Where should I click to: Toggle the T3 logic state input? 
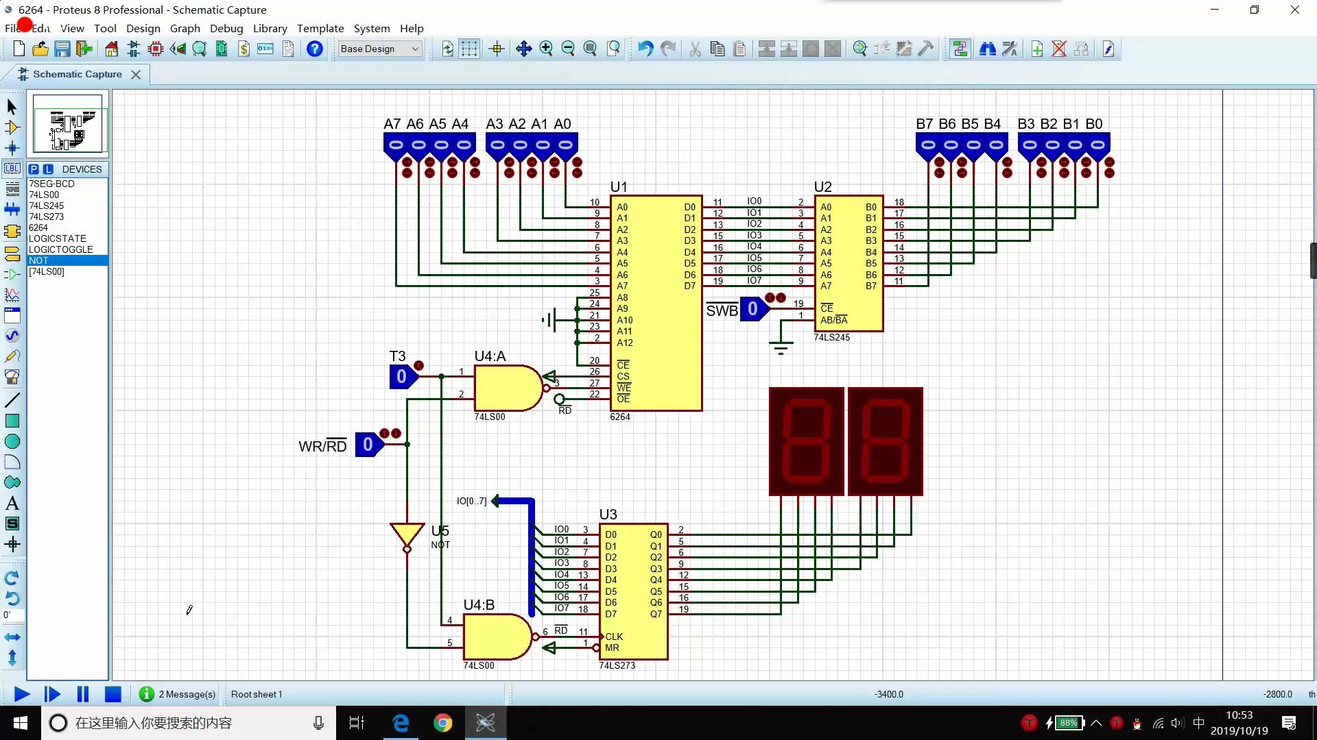(x=401, y=377)
